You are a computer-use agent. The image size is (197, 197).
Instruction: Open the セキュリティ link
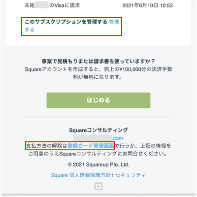pos(130,175)
